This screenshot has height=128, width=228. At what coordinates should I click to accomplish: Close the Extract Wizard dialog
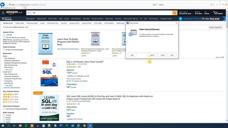click(x=176, y=23)
